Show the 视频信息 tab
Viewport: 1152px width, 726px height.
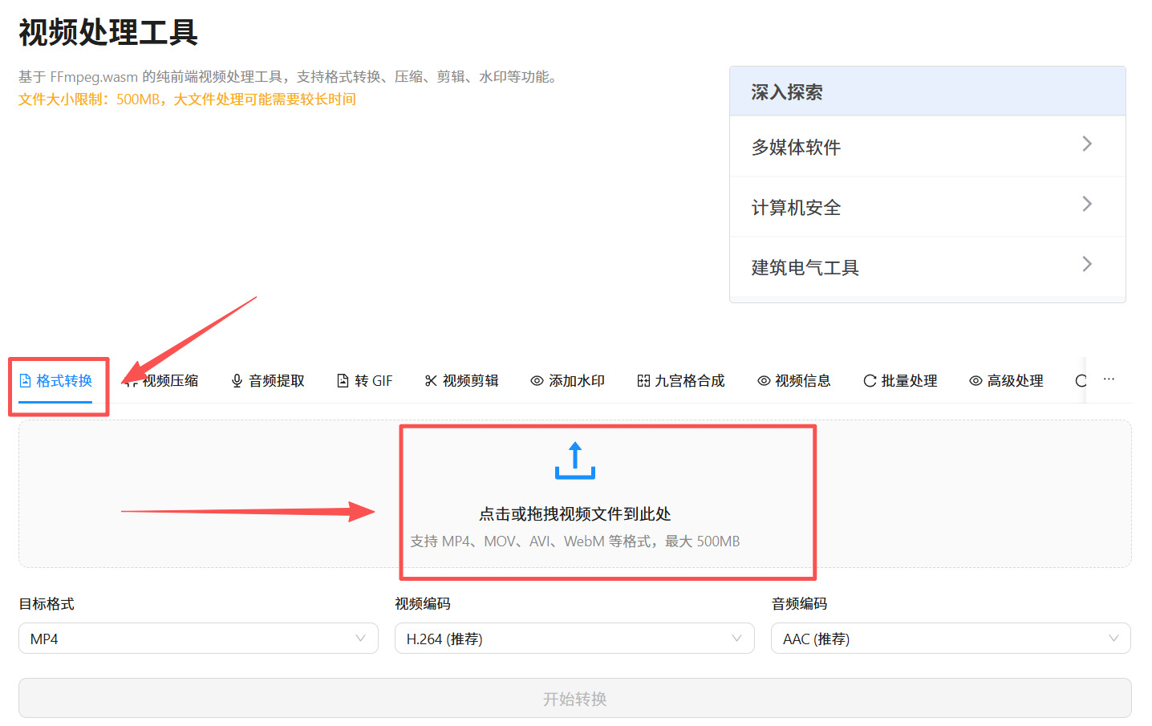pos(794,380)
